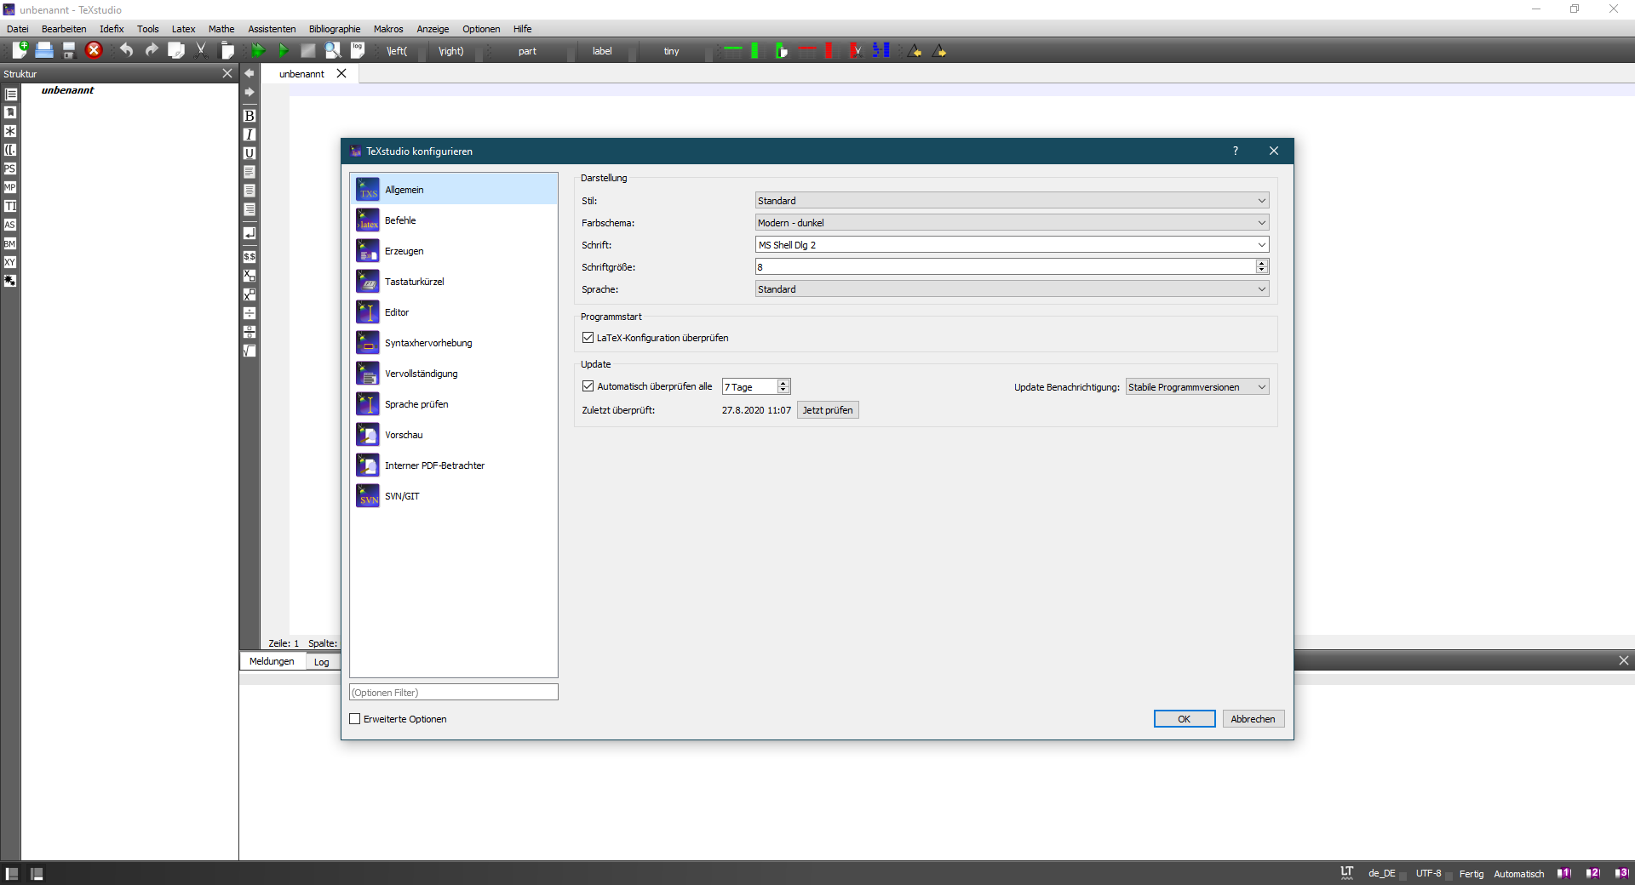Open the log file viewer
This screenshot has width=1635, height=885.
(357, 50)
